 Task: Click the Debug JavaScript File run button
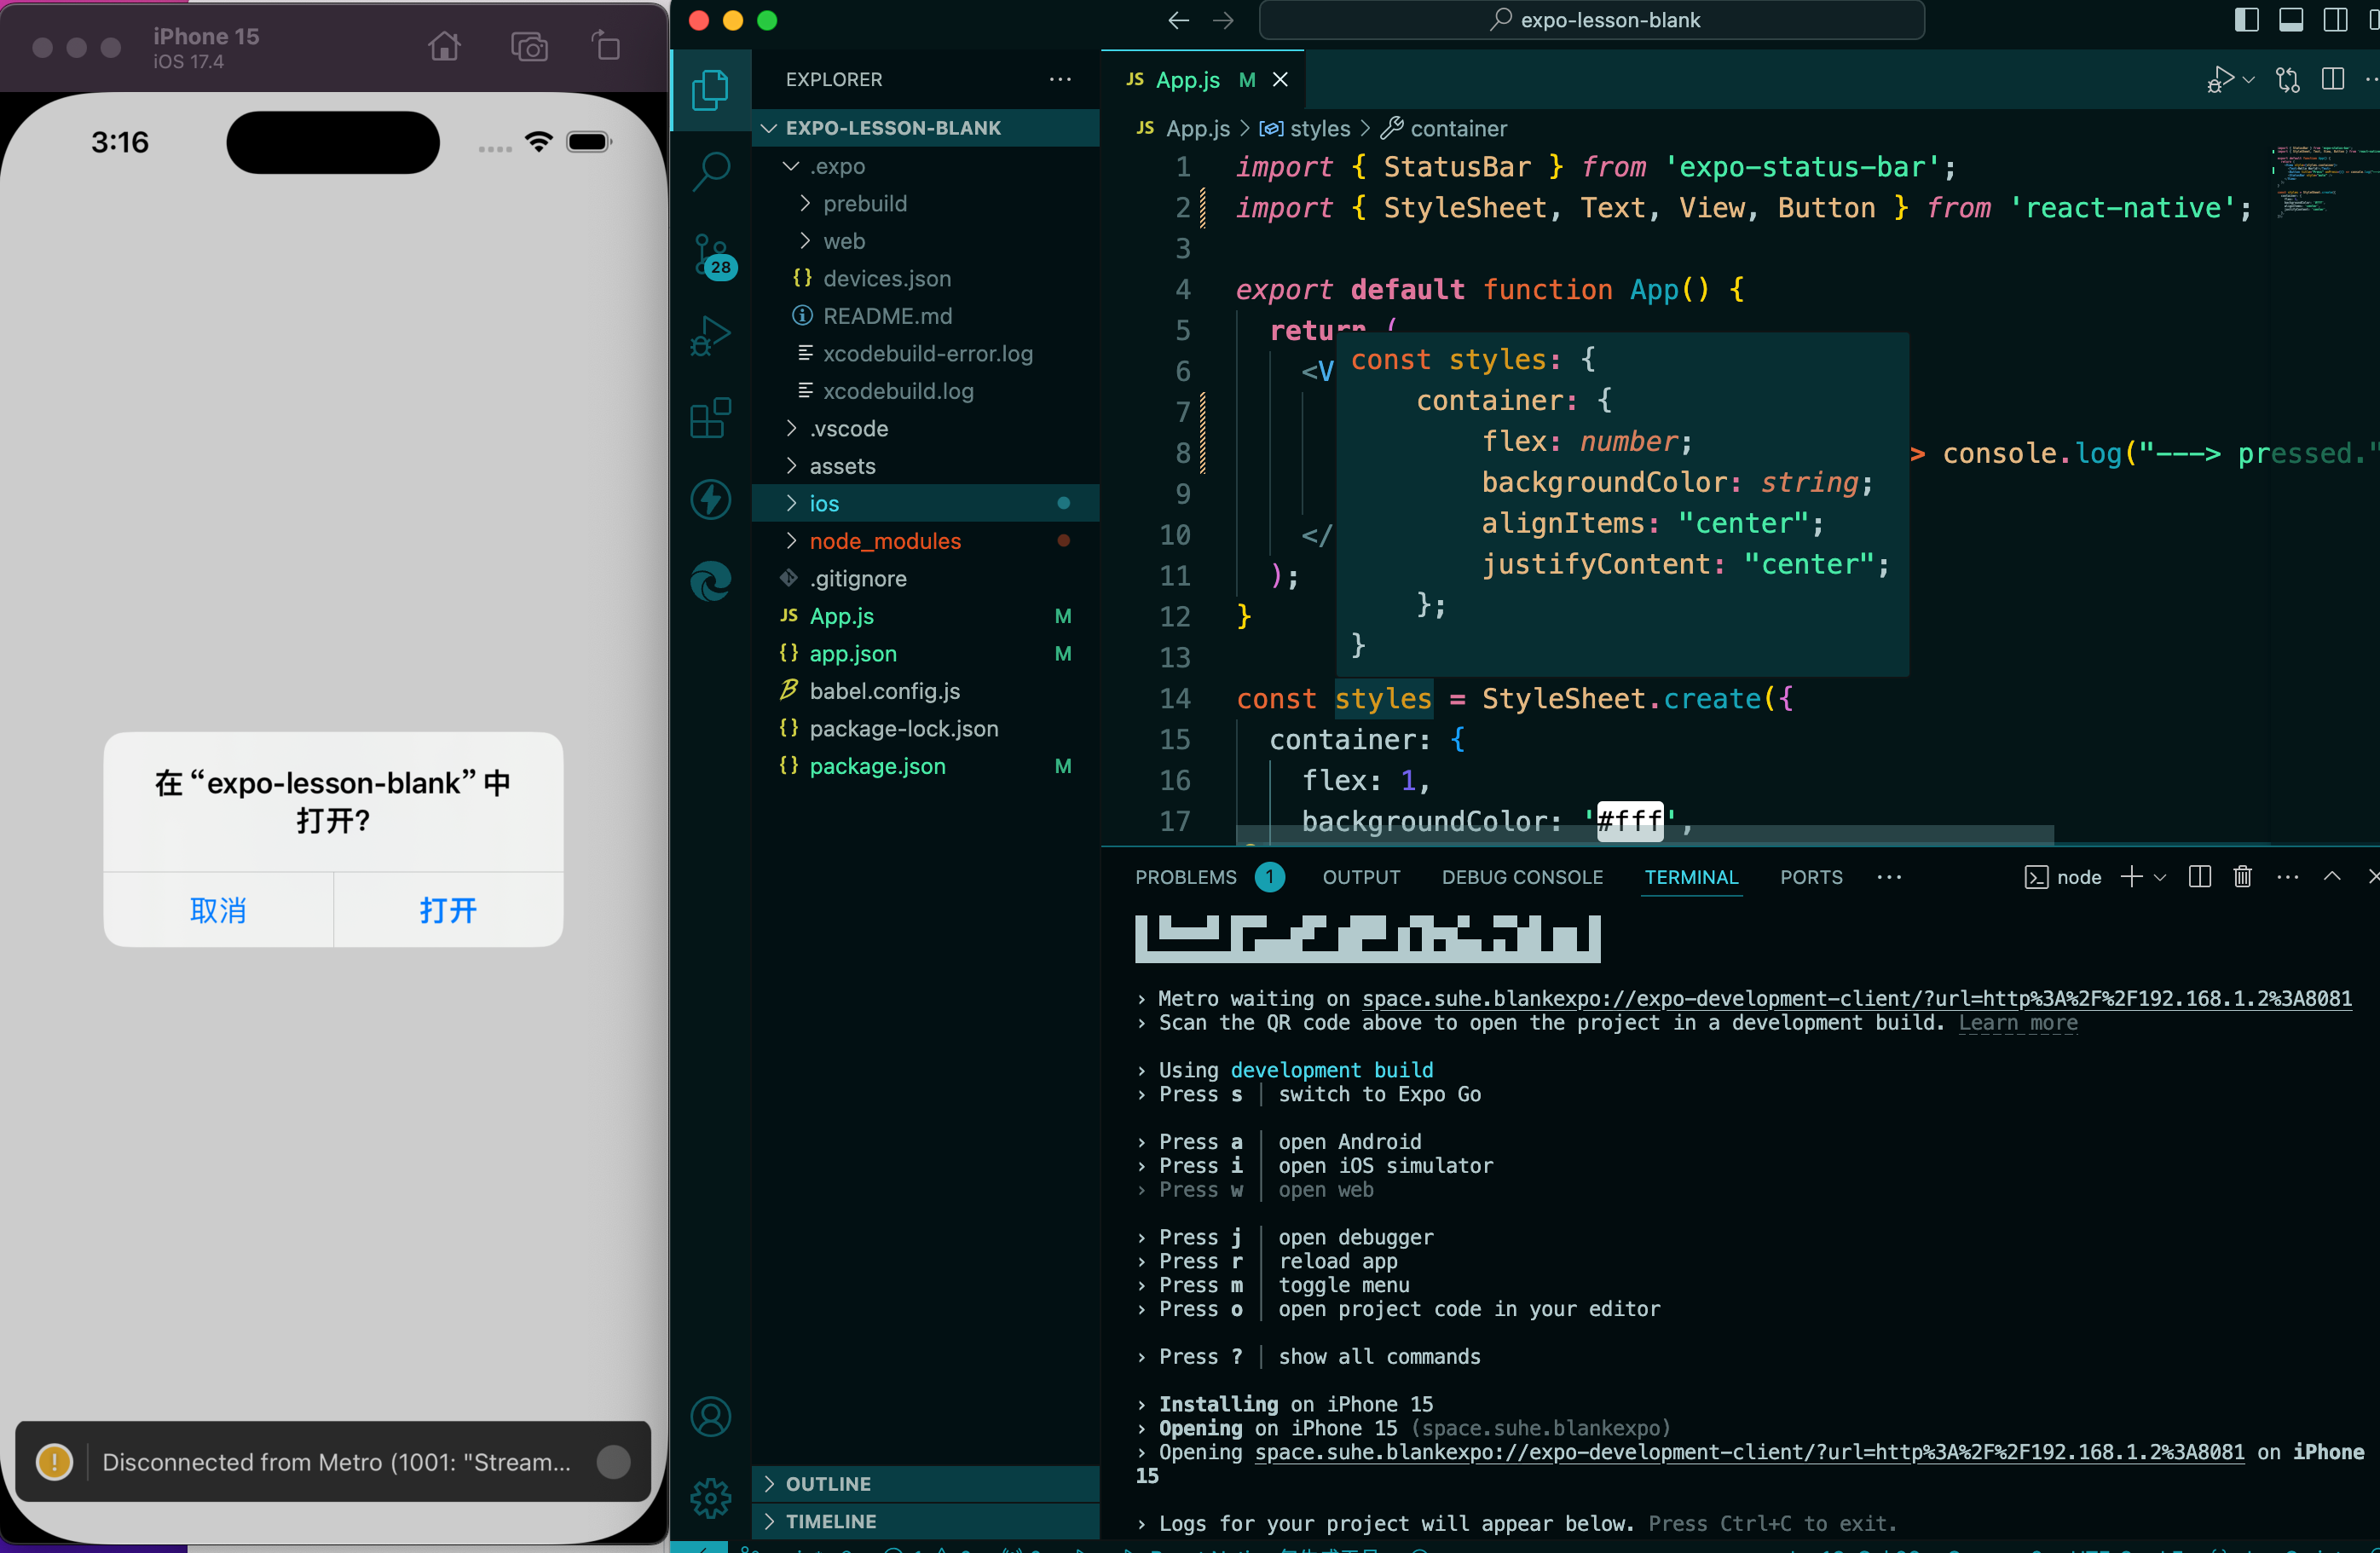click(x=2221, y=80)
